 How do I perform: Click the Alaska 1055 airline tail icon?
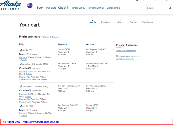(21, 106)
